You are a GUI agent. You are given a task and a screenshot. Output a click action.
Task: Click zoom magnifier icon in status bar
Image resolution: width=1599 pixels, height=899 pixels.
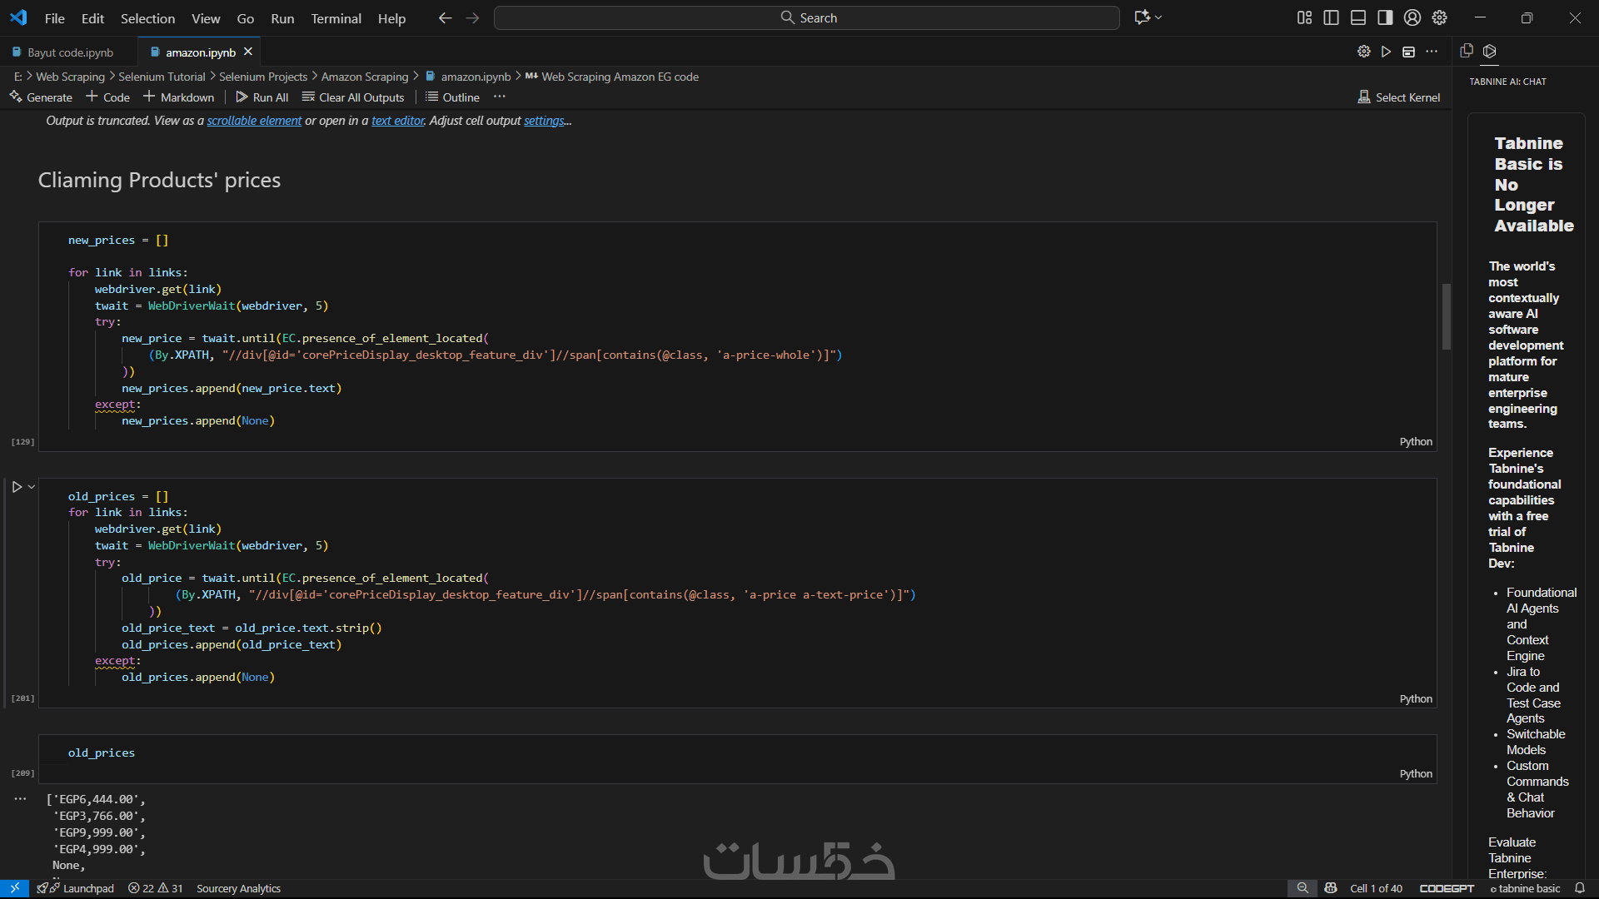click(x=1303, y=888)
